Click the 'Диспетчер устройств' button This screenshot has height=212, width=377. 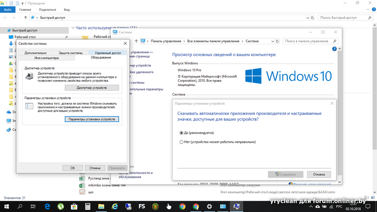point(91,88)
